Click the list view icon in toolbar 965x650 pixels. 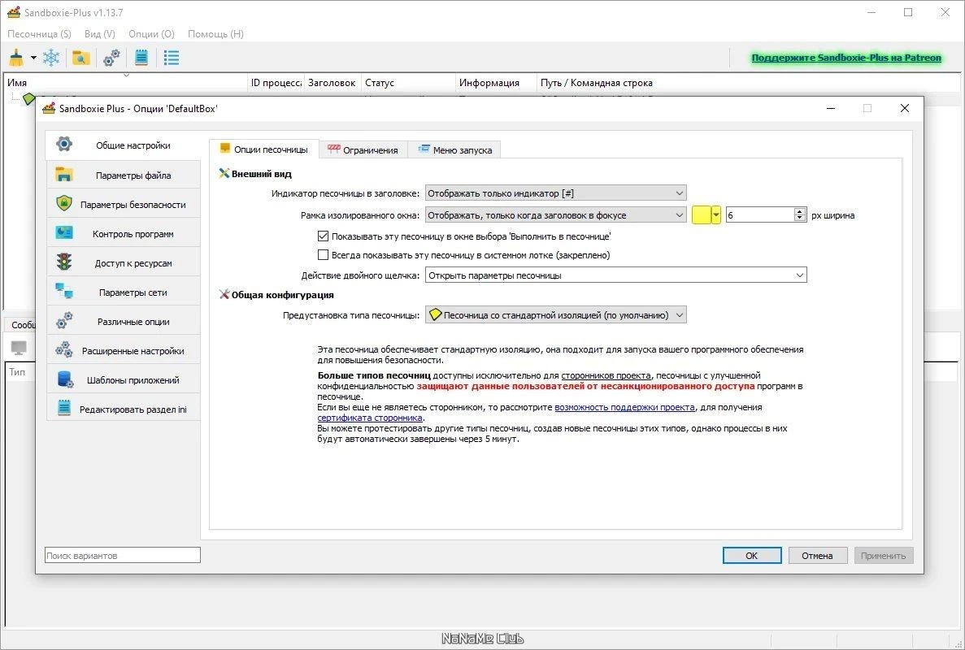point(171,58)
